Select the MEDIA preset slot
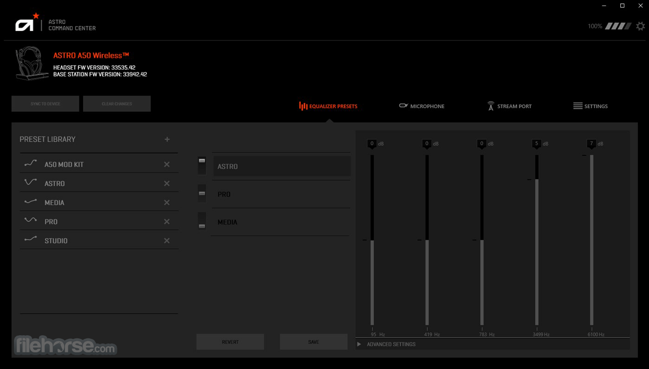Screen dimensions: 649x369 (x=282, y=222)
